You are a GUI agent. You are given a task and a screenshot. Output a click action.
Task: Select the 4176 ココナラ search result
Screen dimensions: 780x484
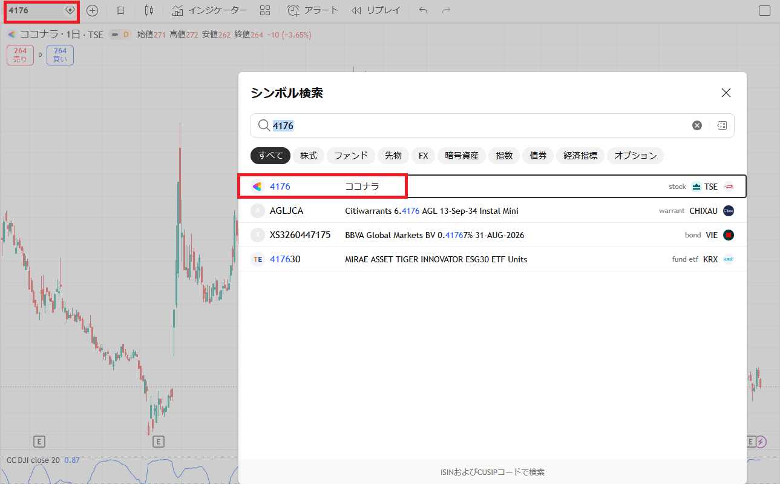pyautogui.click(x=493, y=187)
